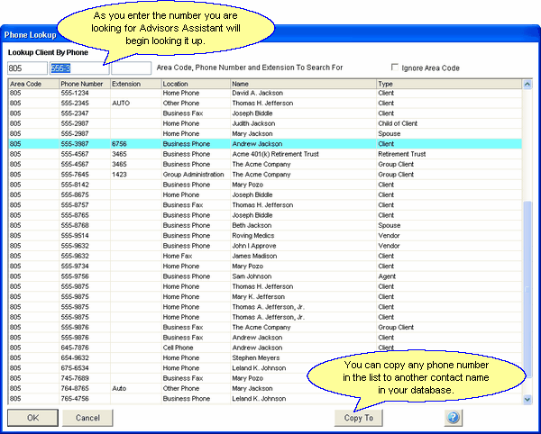This screenshot has width=541, height=434.
Task: Click the blue help question mark icon
Action: pos(453,418)
